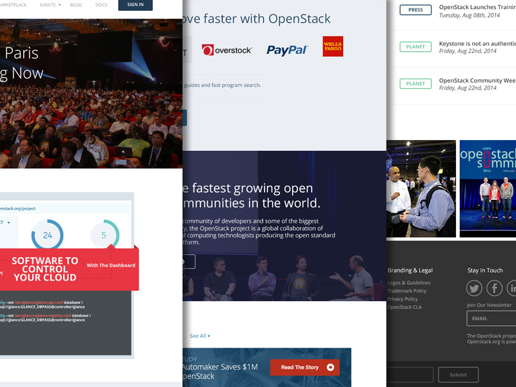The width and height of the screenshot is (516, 387).
Task: Open Logos & Guidelines link
Action: tap(409, 283)
